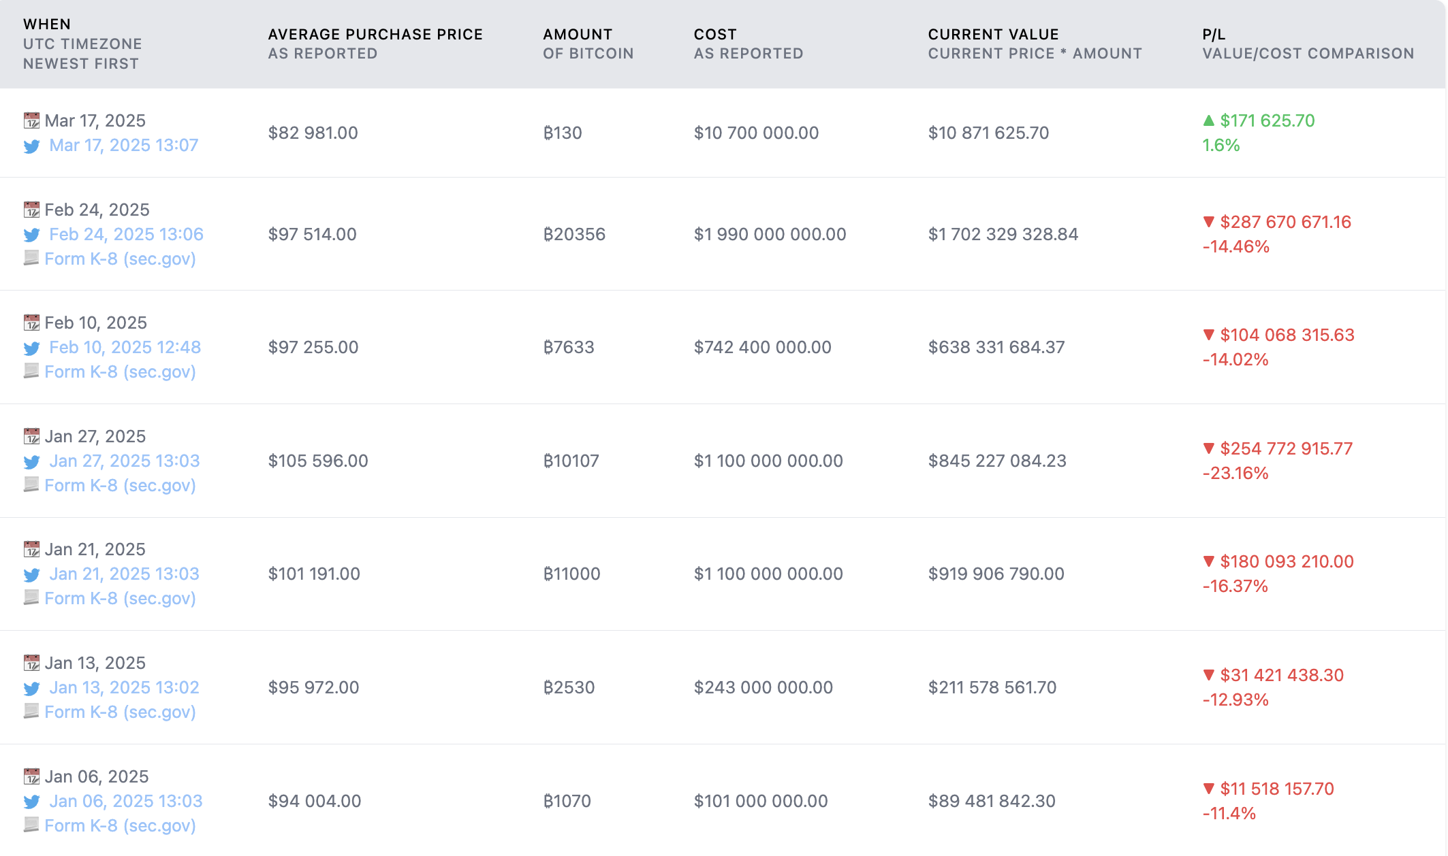Open the tweet dated Mar 17, 2025 13:07
Screen dimensions: 1448x856
tap(123, 145)
